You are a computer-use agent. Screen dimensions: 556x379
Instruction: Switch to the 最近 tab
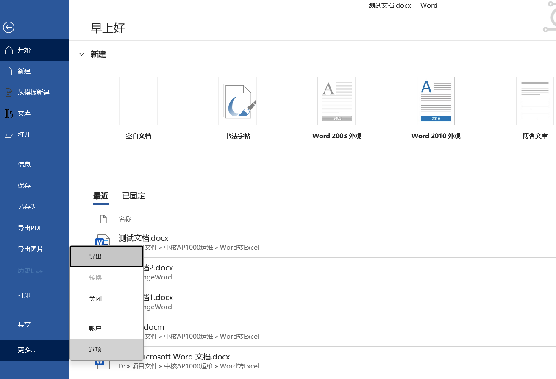(101, 196)
